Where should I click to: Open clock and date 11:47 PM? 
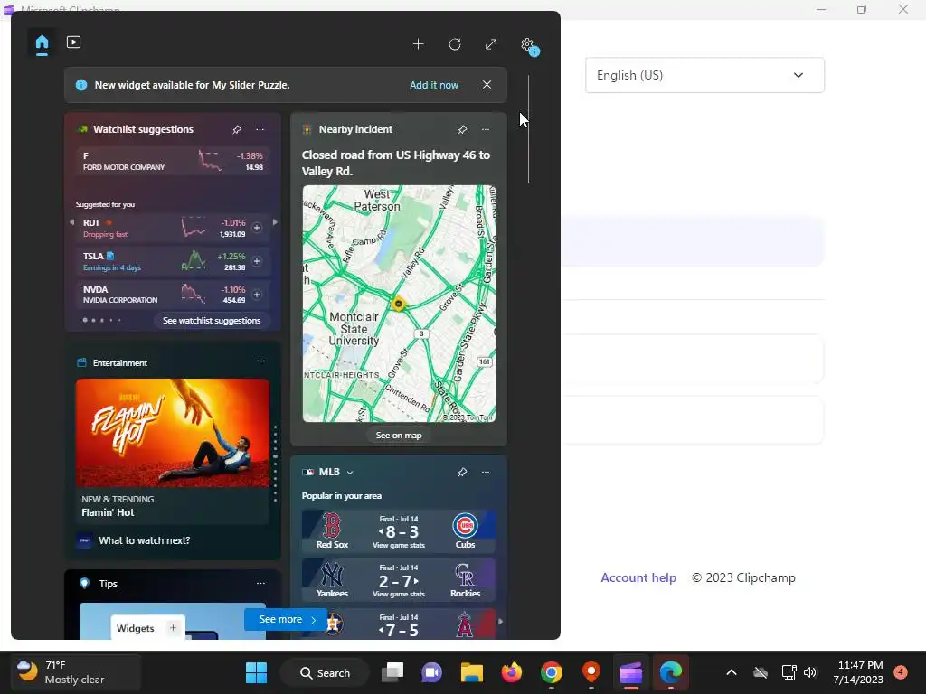click(x=858, y=672)
